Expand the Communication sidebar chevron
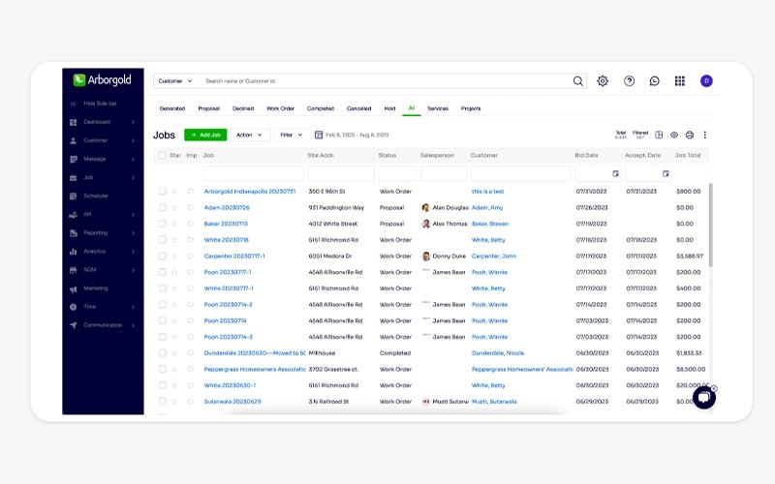The image size is (775, 484). (133, 325)
